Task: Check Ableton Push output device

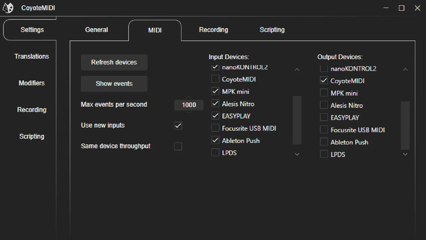Action: click(x=324, y=142)
